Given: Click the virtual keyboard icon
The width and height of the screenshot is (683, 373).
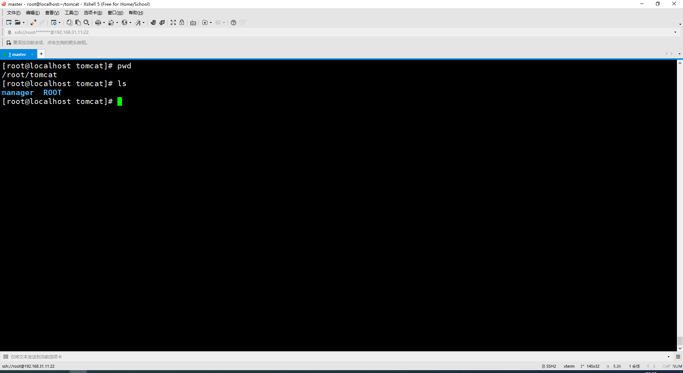Looking at the screenshot, I should [x=193, y=22].
